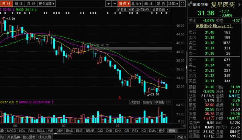Viewport: 242px width, 140px height.
Task: Select MACD indicator tab
Action: [11, 131]
